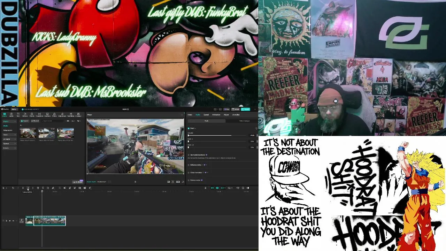Click the Delete right icon in timeline toolbar
Image resolution: width=446 pixels, height=251 pixels.
pyautogui.click(x=33, y=188)
